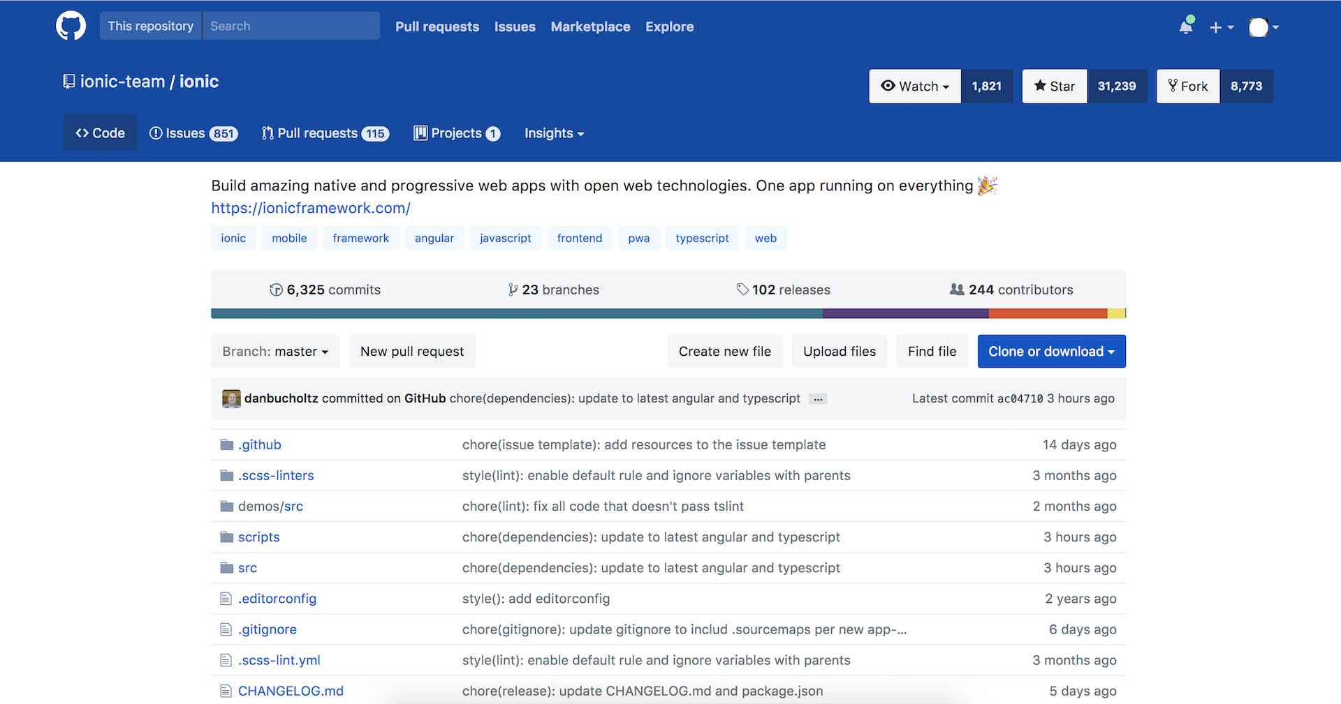Screen dimensions: 1341x704
Task: Select the framework topic tag
Action: (x=361, y=238)
